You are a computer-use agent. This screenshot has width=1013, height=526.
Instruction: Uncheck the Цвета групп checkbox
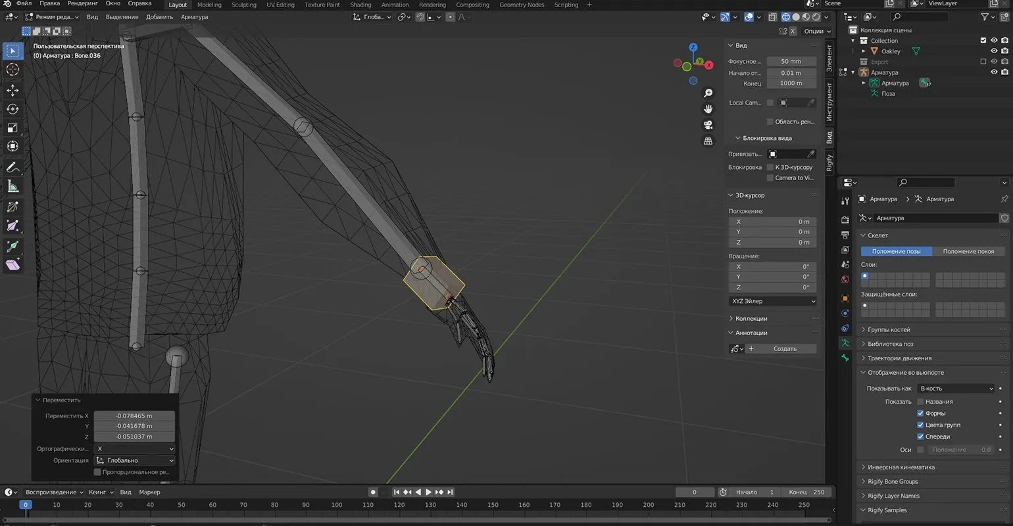(920, 425)
